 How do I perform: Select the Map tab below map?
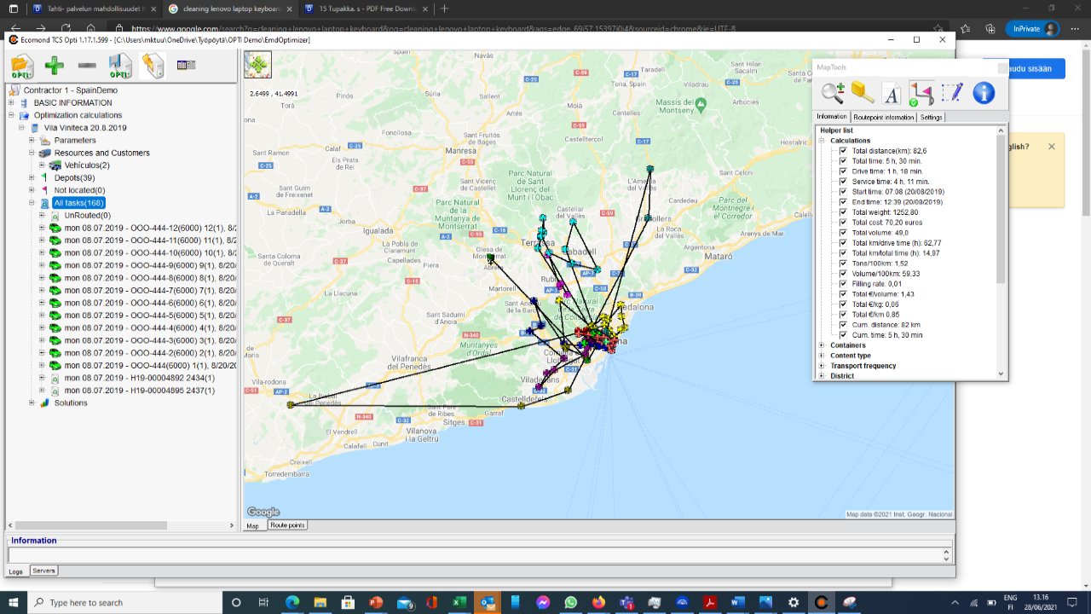click(x=252, y=526)
